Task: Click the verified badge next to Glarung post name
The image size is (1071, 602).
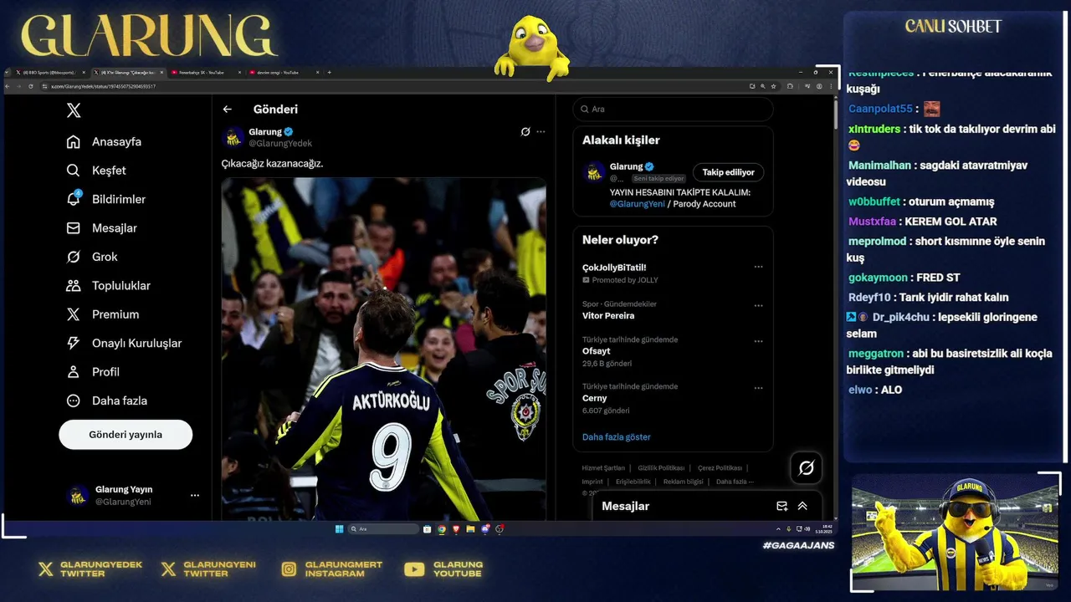Action: click(289, 132)
